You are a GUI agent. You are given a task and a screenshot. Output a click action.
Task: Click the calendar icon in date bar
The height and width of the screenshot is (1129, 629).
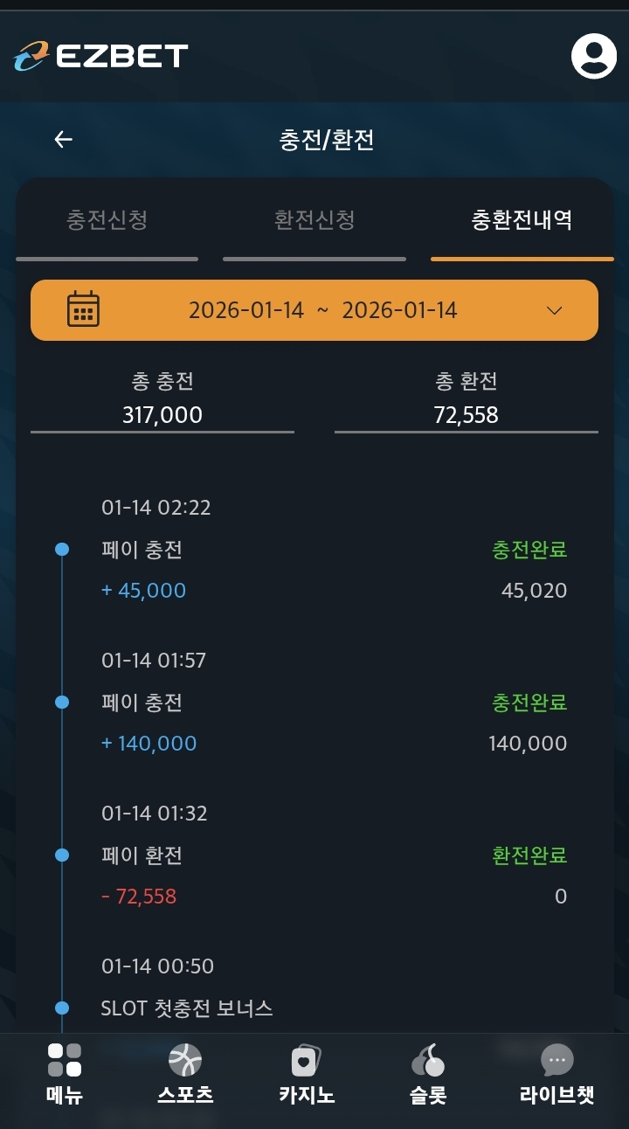pyautogui.click(x=83, y=310)
